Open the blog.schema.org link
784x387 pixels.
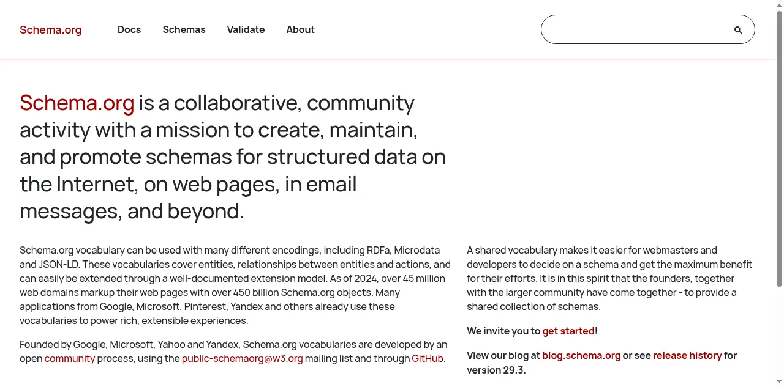coord(581,355)
